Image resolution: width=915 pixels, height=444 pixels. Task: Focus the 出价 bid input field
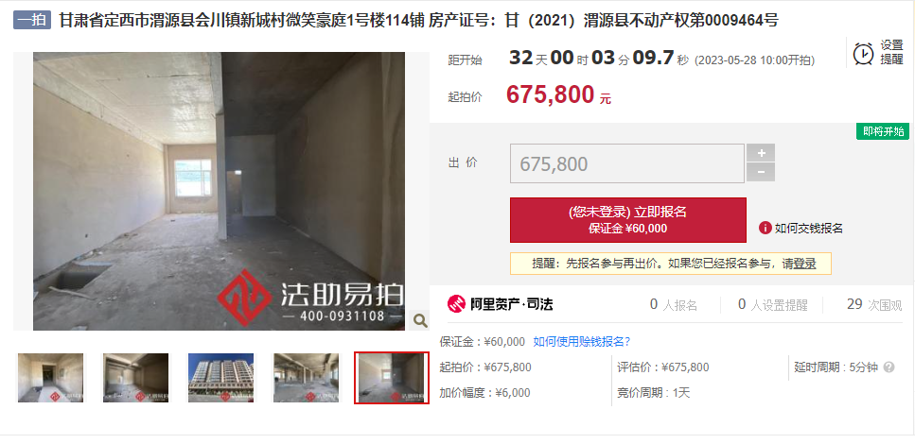pyautogui.click(x=627, y=163)
